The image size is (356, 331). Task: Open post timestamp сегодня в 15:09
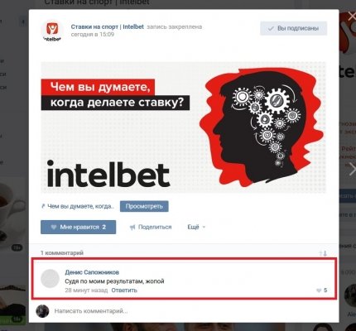93,35
